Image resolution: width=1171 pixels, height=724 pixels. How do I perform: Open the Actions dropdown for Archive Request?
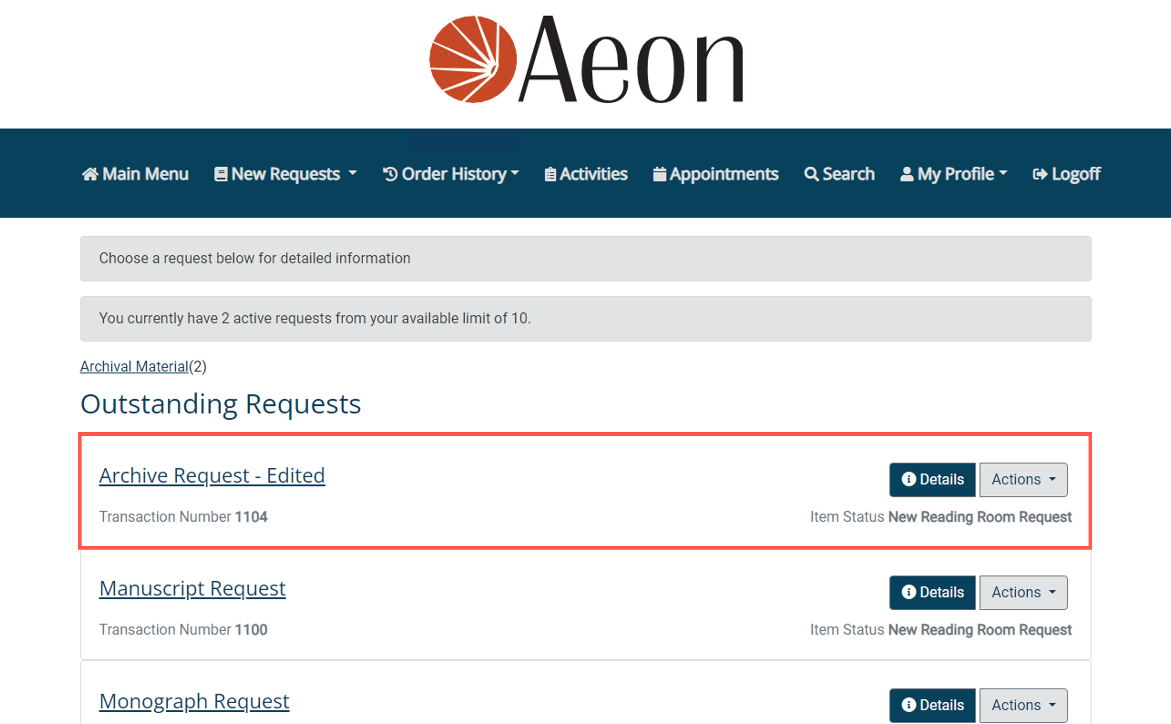pos(1023,479)
